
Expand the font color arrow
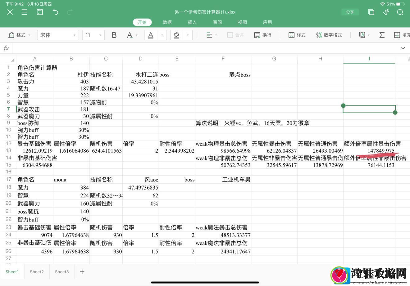point(162,35)
